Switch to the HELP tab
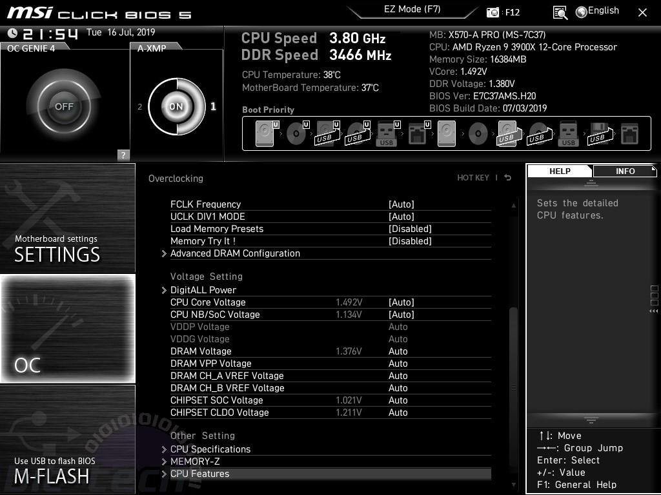The image size is (661, 495). pyautogui.click(x=560, y=171)
